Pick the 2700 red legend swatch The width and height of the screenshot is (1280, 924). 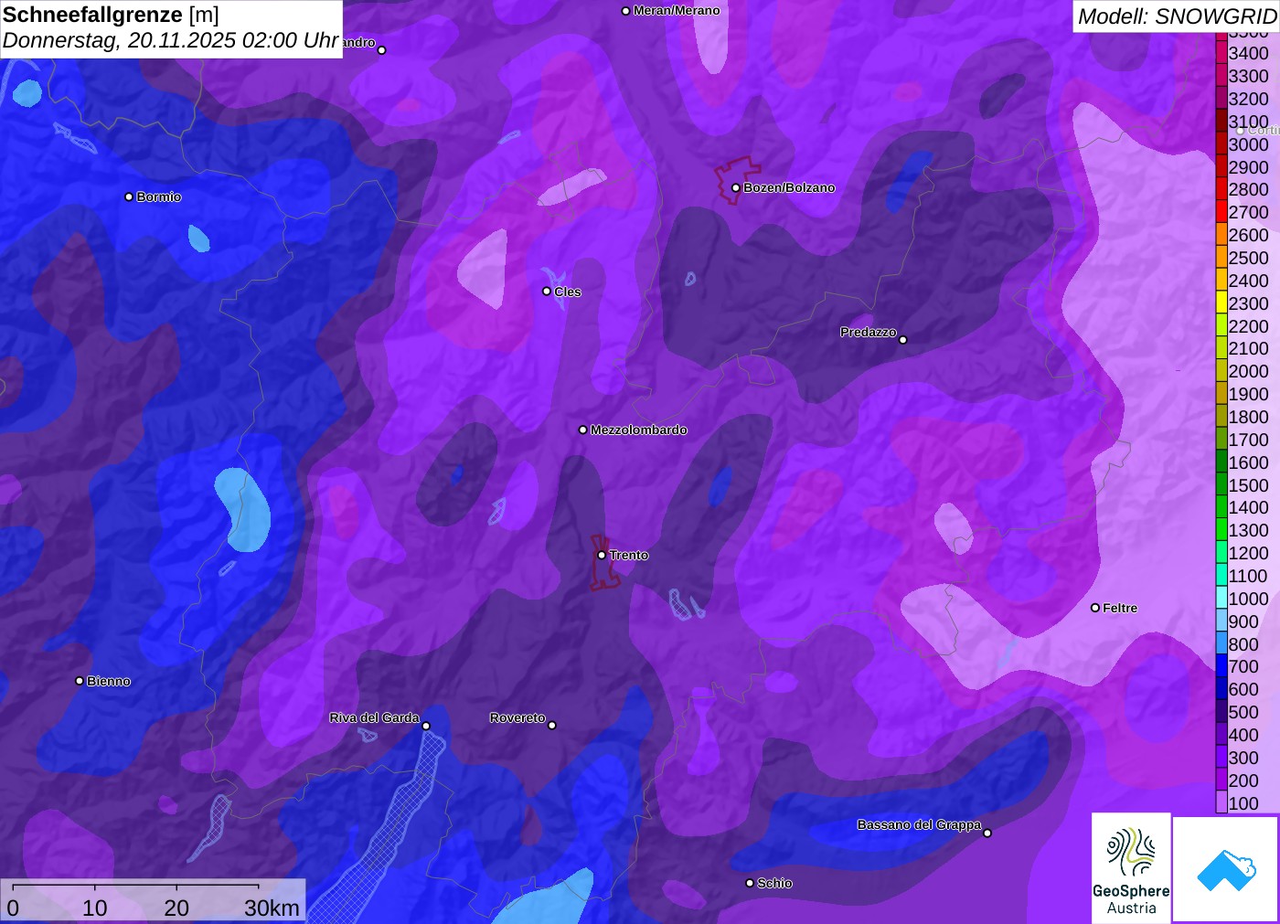click(1221, 211)
